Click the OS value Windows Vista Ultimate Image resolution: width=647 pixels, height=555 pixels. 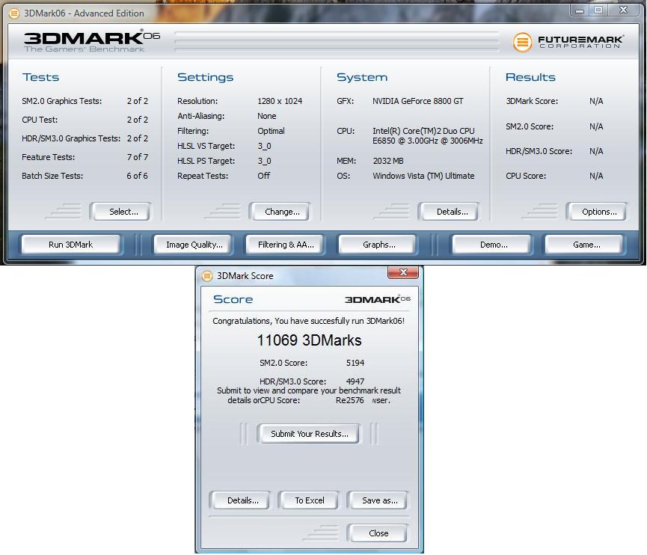click(x=423, y=176)
